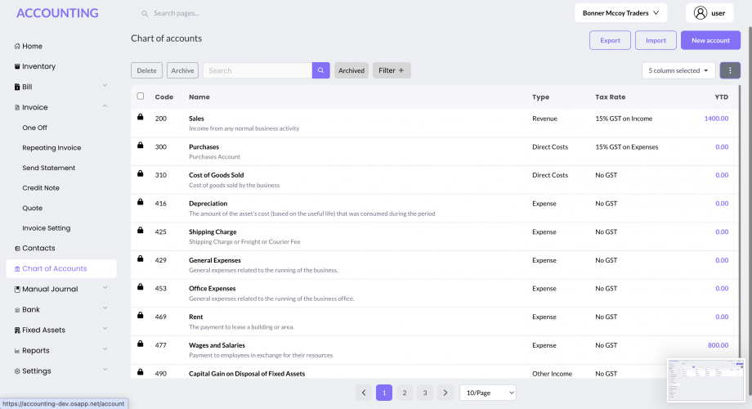The width and height of the screenshot is (752, 409).
Task: Open the 10/Page size dropdown
Action: 488,393
